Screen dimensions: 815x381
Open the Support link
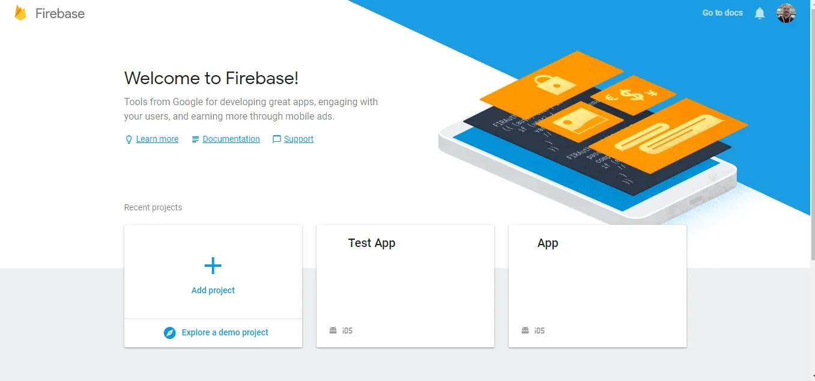[x=298, y=139]
